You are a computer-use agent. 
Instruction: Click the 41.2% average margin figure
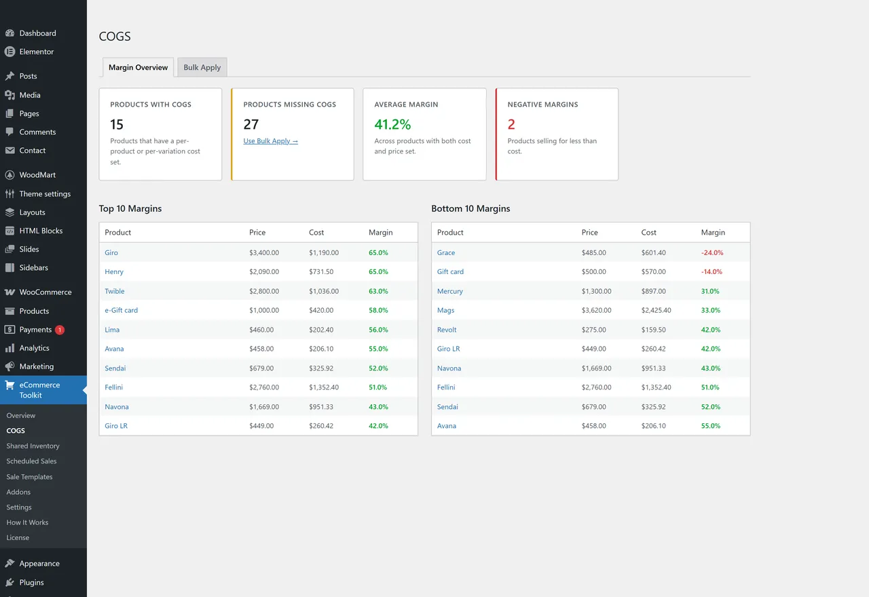click(x=393, y=124)
